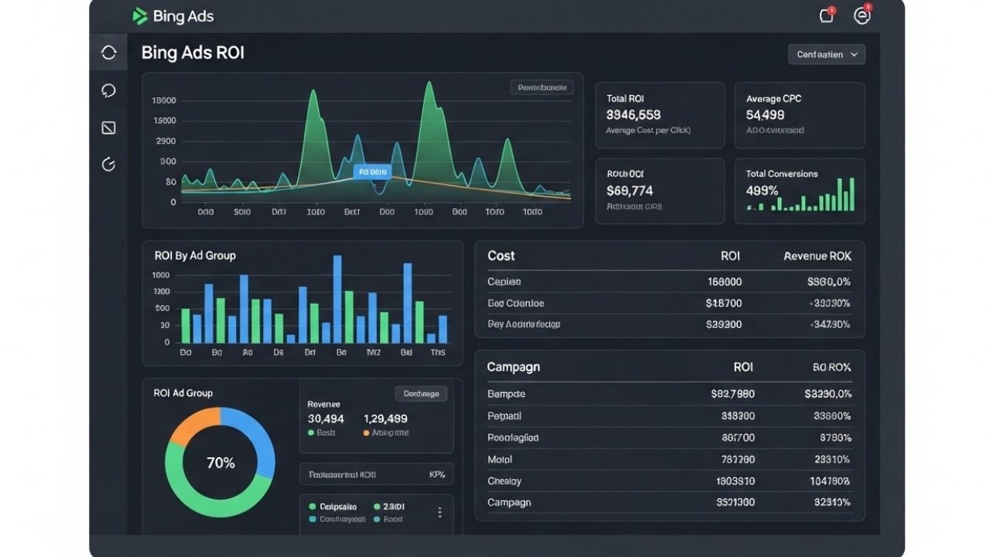This screenshot has width=990, height=557.
Task: Select the top circular sidebar icon
Action: click(108, 53)
